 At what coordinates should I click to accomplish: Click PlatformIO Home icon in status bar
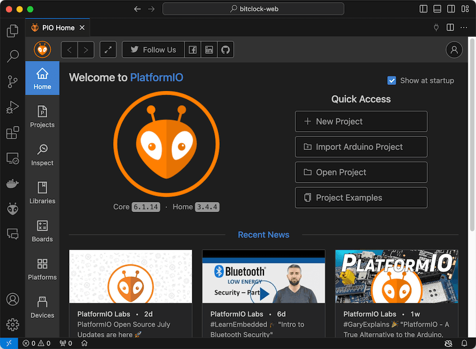(x=84, y=343)
